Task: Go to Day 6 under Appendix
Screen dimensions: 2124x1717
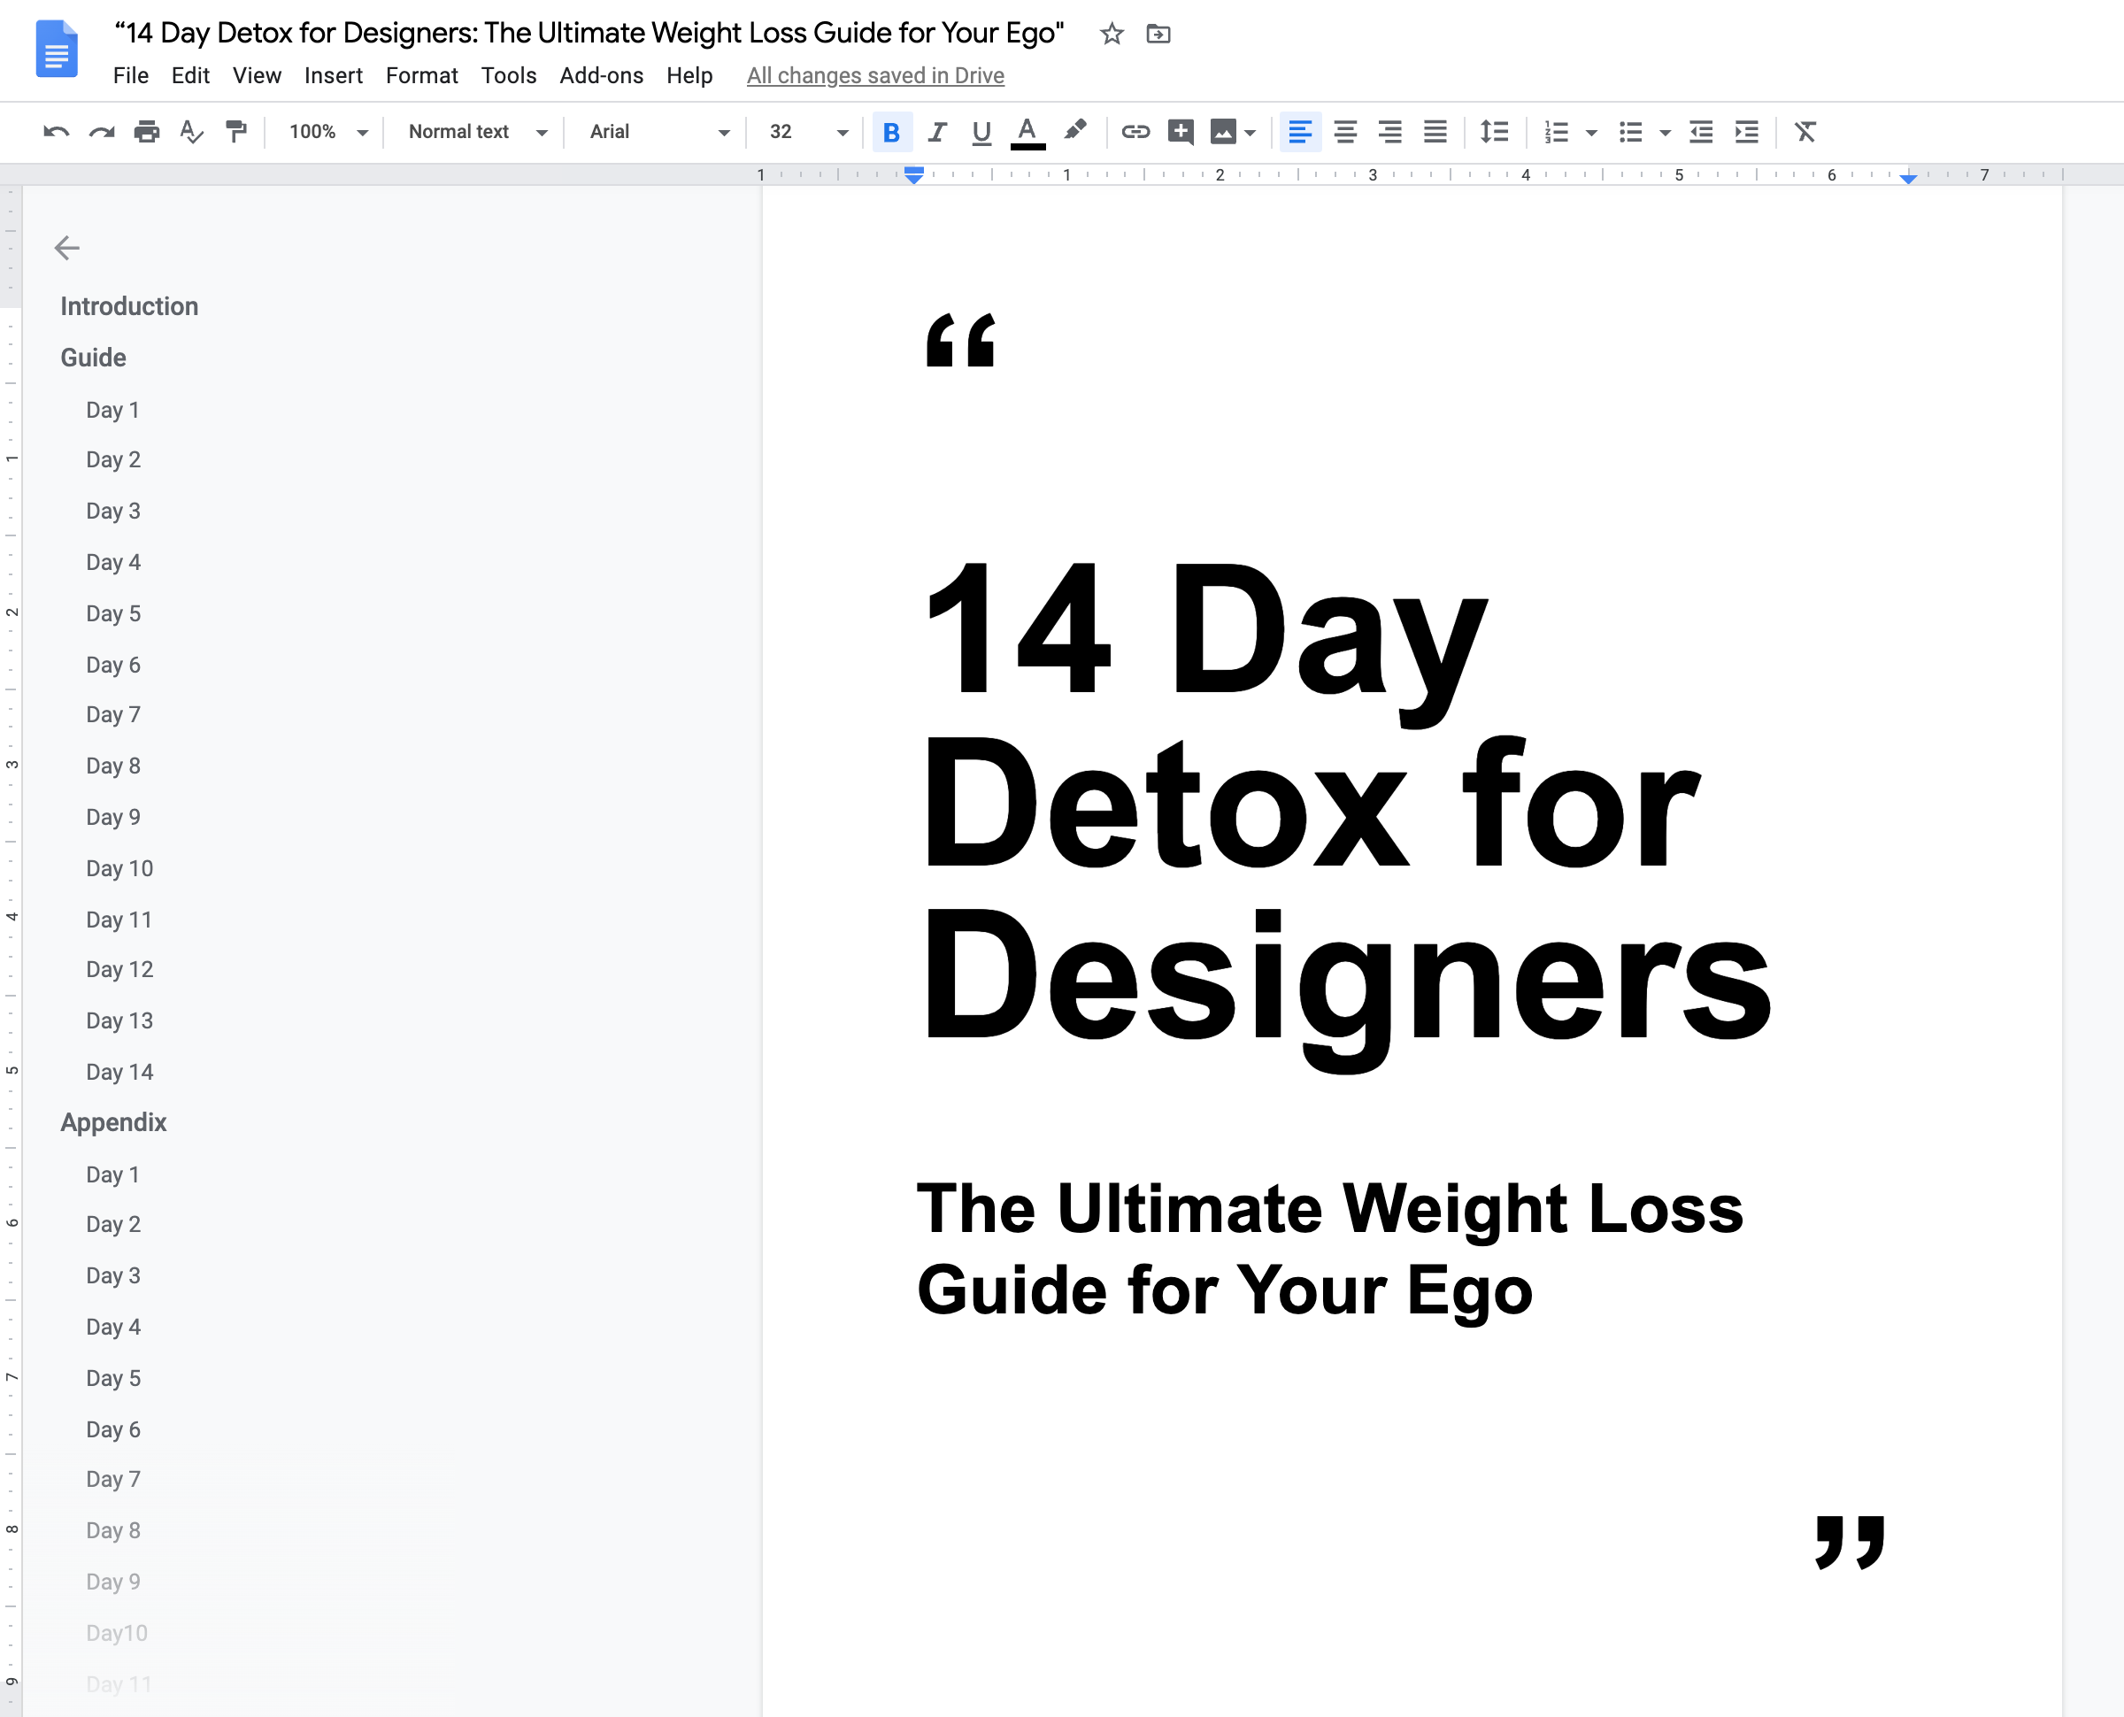Action: pyautogui.click(x=112, y=1430)
